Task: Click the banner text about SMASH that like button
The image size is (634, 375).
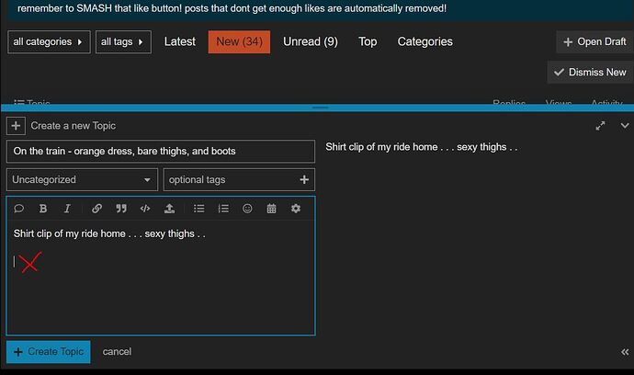Action: (232, 8)
